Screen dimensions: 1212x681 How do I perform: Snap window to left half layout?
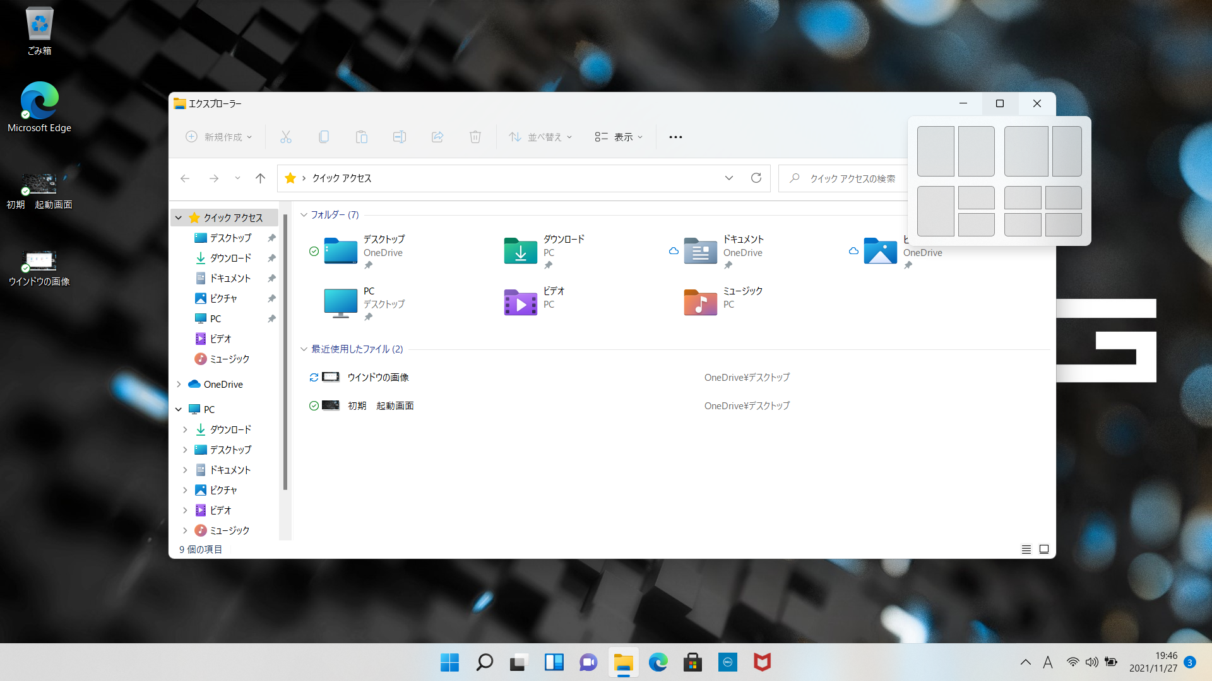pos(936,151)
